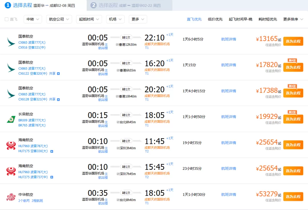Open the codeshare info icon next to CX6128
308x210 pixels.
click(58, 99)
